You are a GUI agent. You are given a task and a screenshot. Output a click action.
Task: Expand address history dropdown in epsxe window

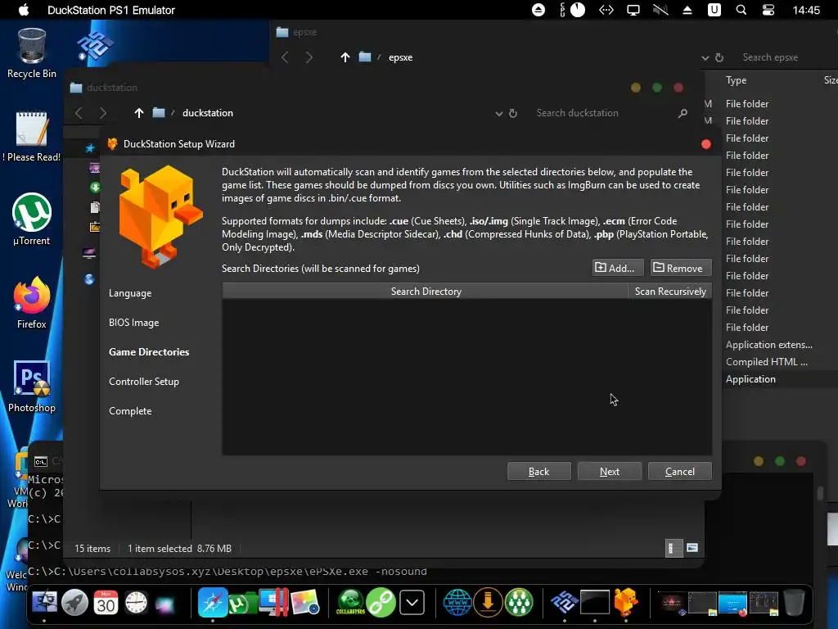(705, 58)
